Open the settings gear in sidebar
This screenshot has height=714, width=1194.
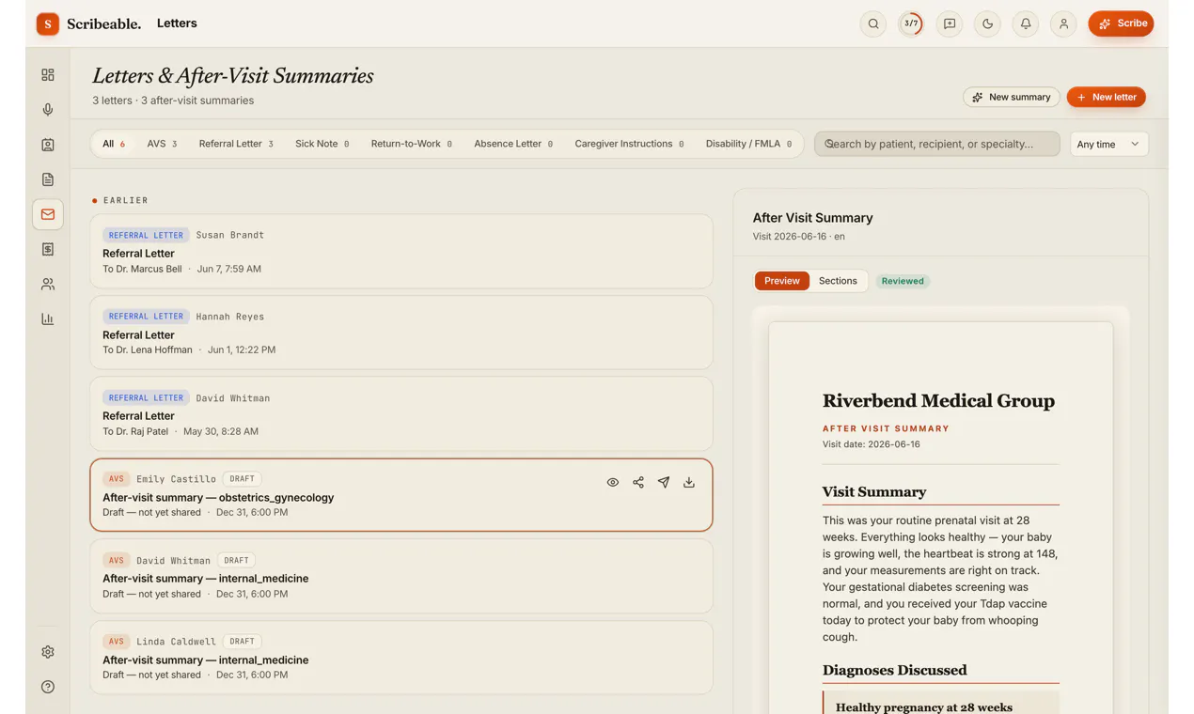coord(48,652)
